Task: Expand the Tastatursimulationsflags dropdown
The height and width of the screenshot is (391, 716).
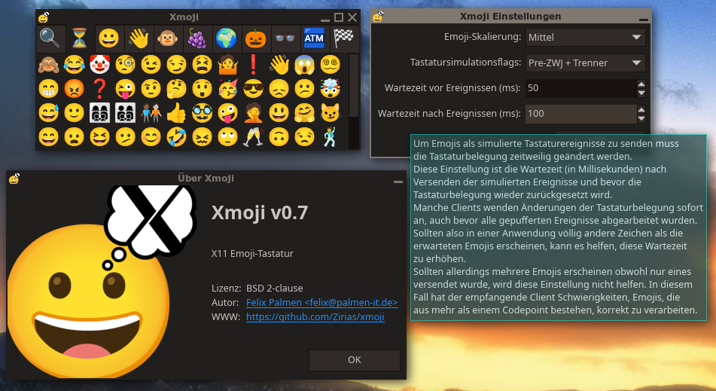Action: 586,63
